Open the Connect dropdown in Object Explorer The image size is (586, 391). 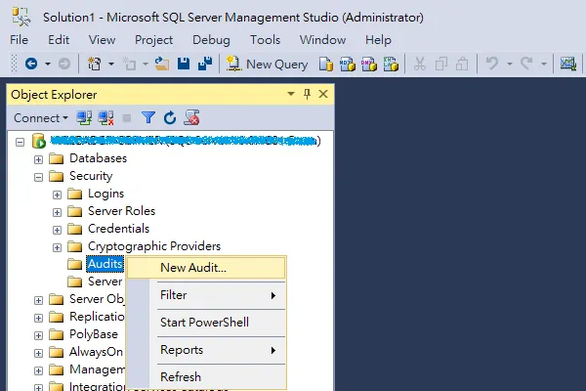pyautogui.click(x=41, y=118)
